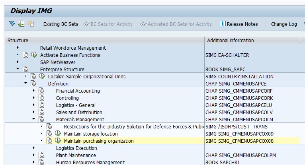Execute Activate Business Functions activity icon

(x=34, y=55)
